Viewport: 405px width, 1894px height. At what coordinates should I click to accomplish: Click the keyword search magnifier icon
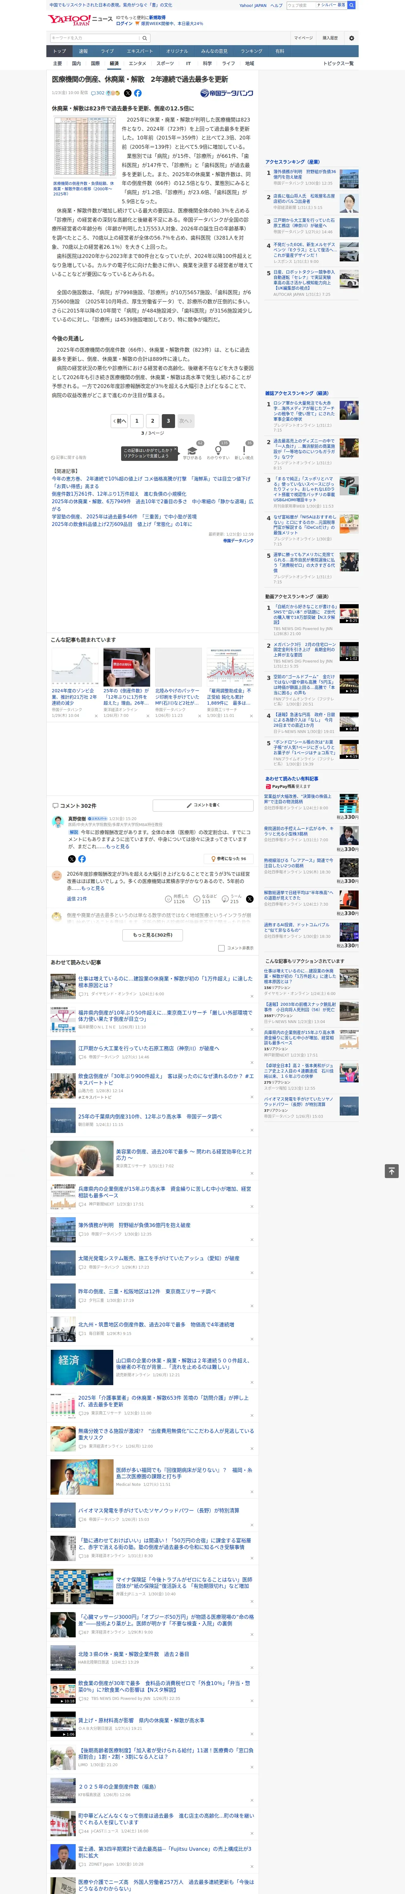click(x=145, y=38)
